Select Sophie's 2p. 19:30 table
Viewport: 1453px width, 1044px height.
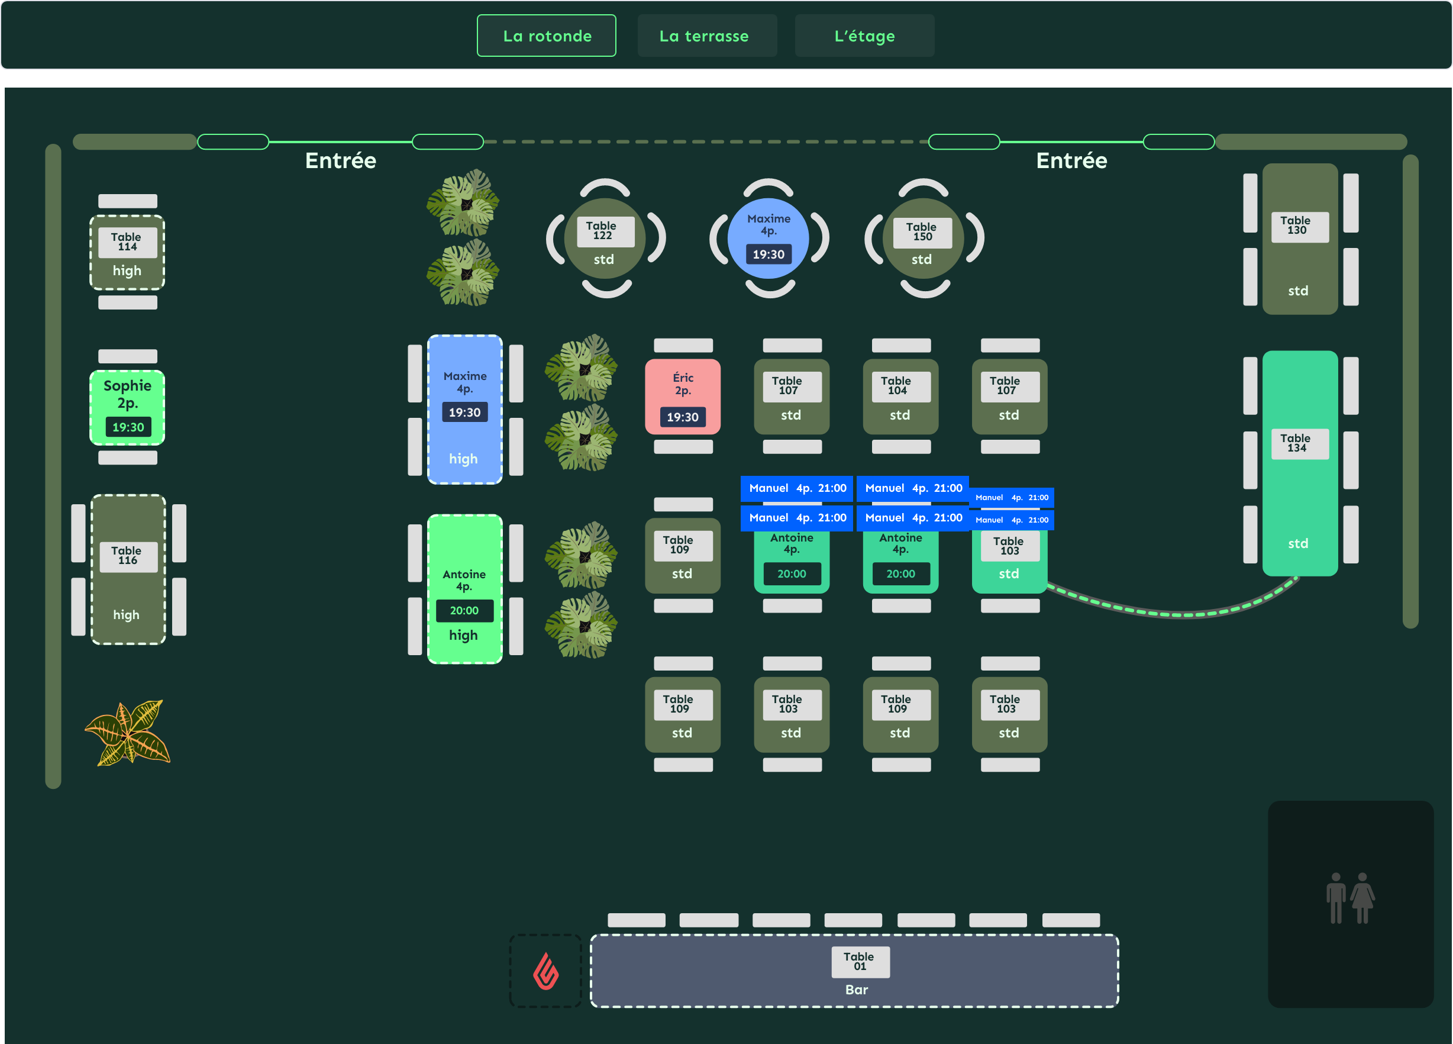(x=127, y=408)
